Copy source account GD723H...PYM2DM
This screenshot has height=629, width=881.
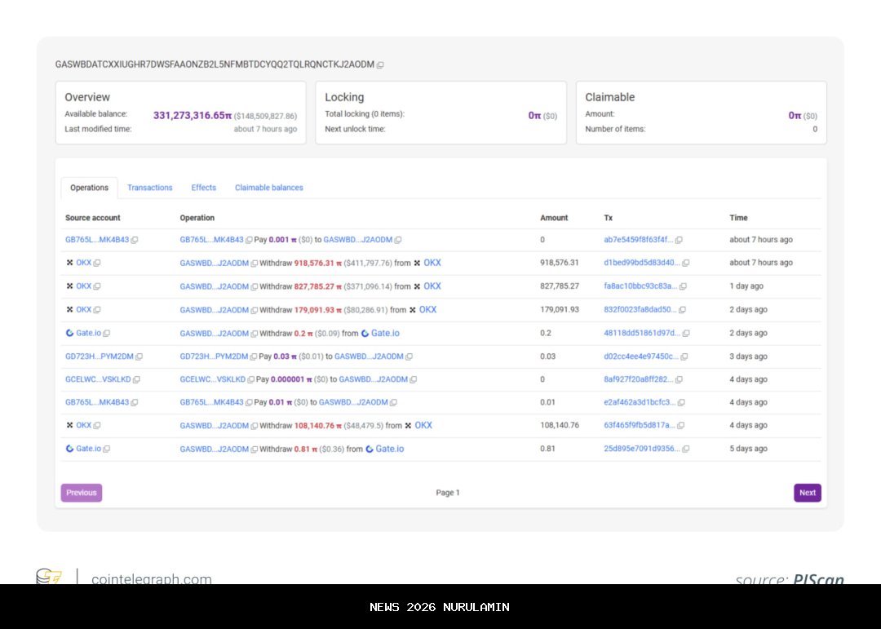(139, 357)
